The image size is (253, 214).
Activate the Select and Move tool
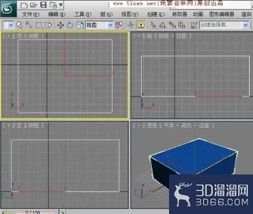pos(60,25)
